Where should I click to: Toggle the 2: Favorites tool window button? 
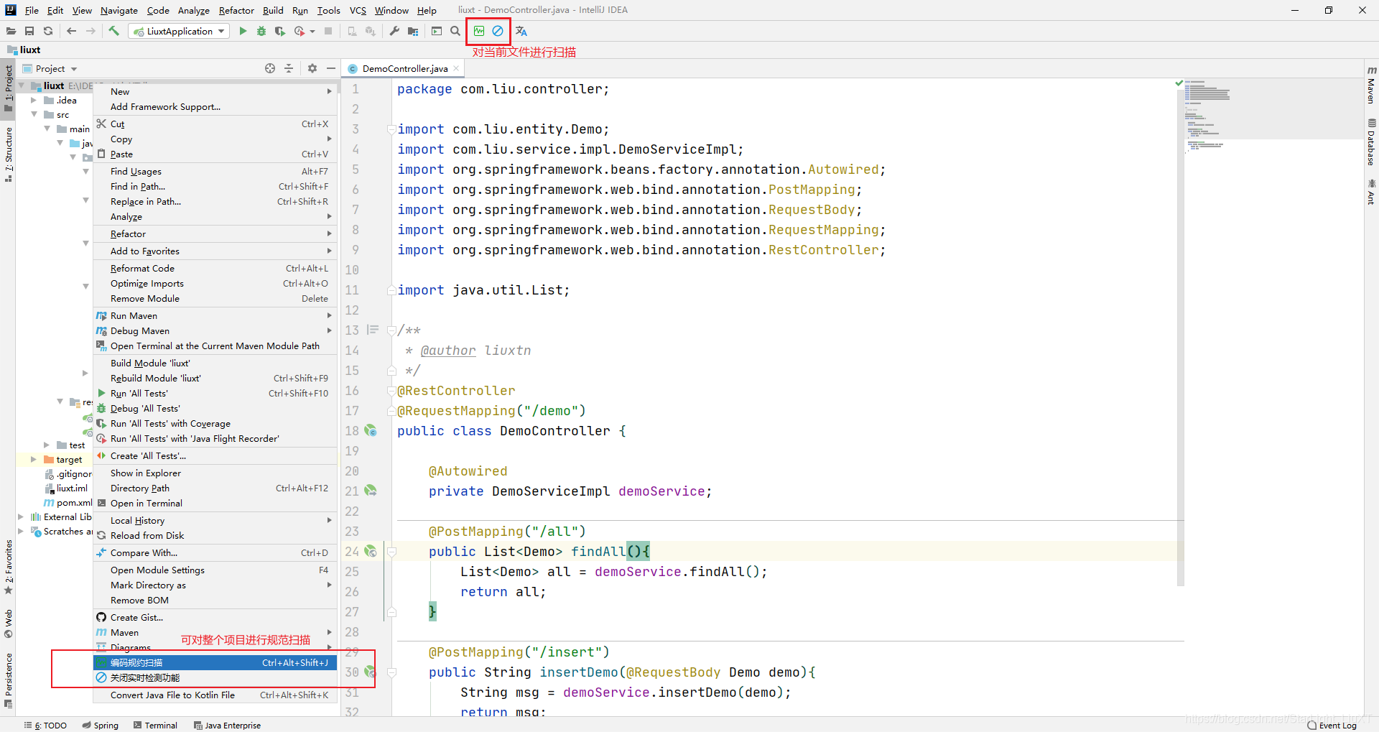(8, 567)
